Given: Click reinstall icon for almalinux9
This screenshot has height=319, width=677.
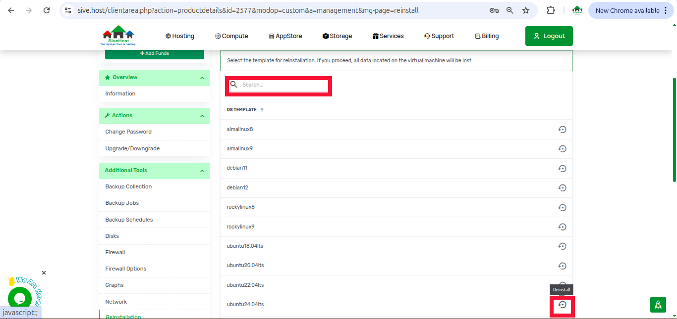Looking at the screenshot, I should [562, 149].
